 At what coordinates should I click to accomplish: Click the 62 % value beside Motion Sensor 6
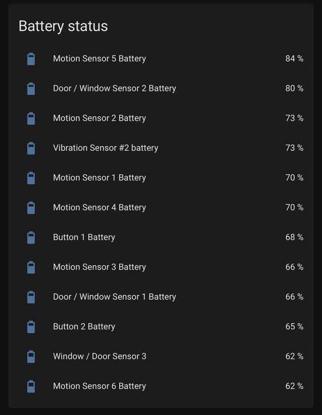(x=294, y=386)
